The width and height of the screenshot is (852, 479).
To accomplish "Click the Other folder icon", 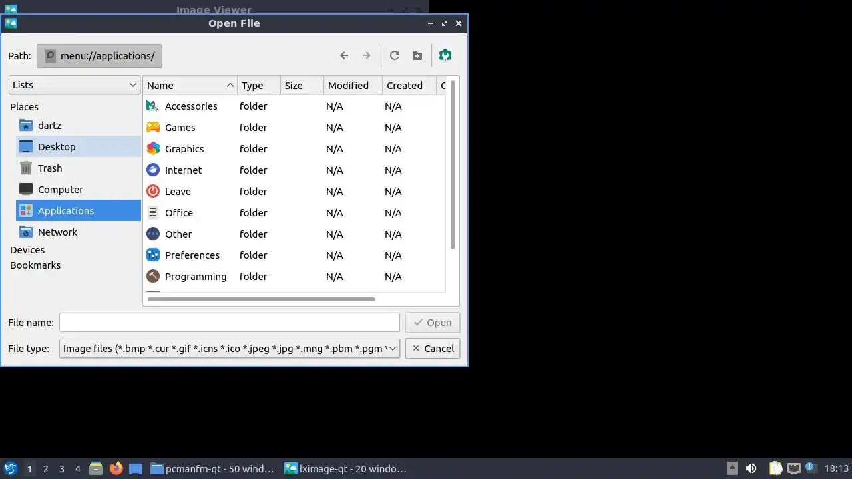I will (x=153, y=234).
